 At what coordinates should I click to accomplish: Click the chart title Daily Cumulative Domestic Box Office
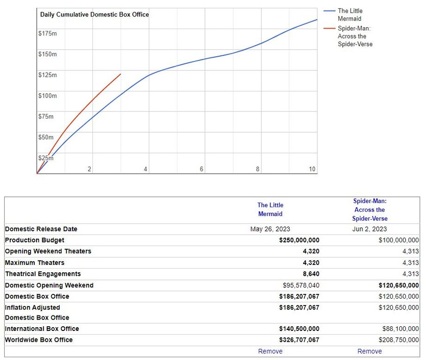click(x=94, y=15)
